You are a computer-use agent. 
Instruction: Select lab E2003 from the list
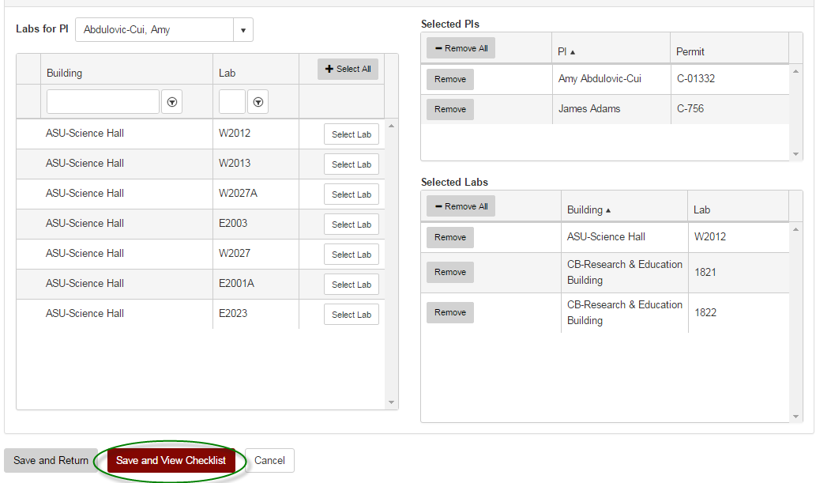point(352,225)
